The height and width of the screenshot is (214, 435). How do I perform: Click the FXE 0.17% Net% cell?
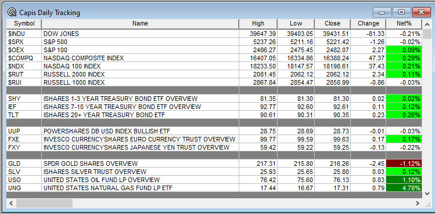[x=404, y=139]
